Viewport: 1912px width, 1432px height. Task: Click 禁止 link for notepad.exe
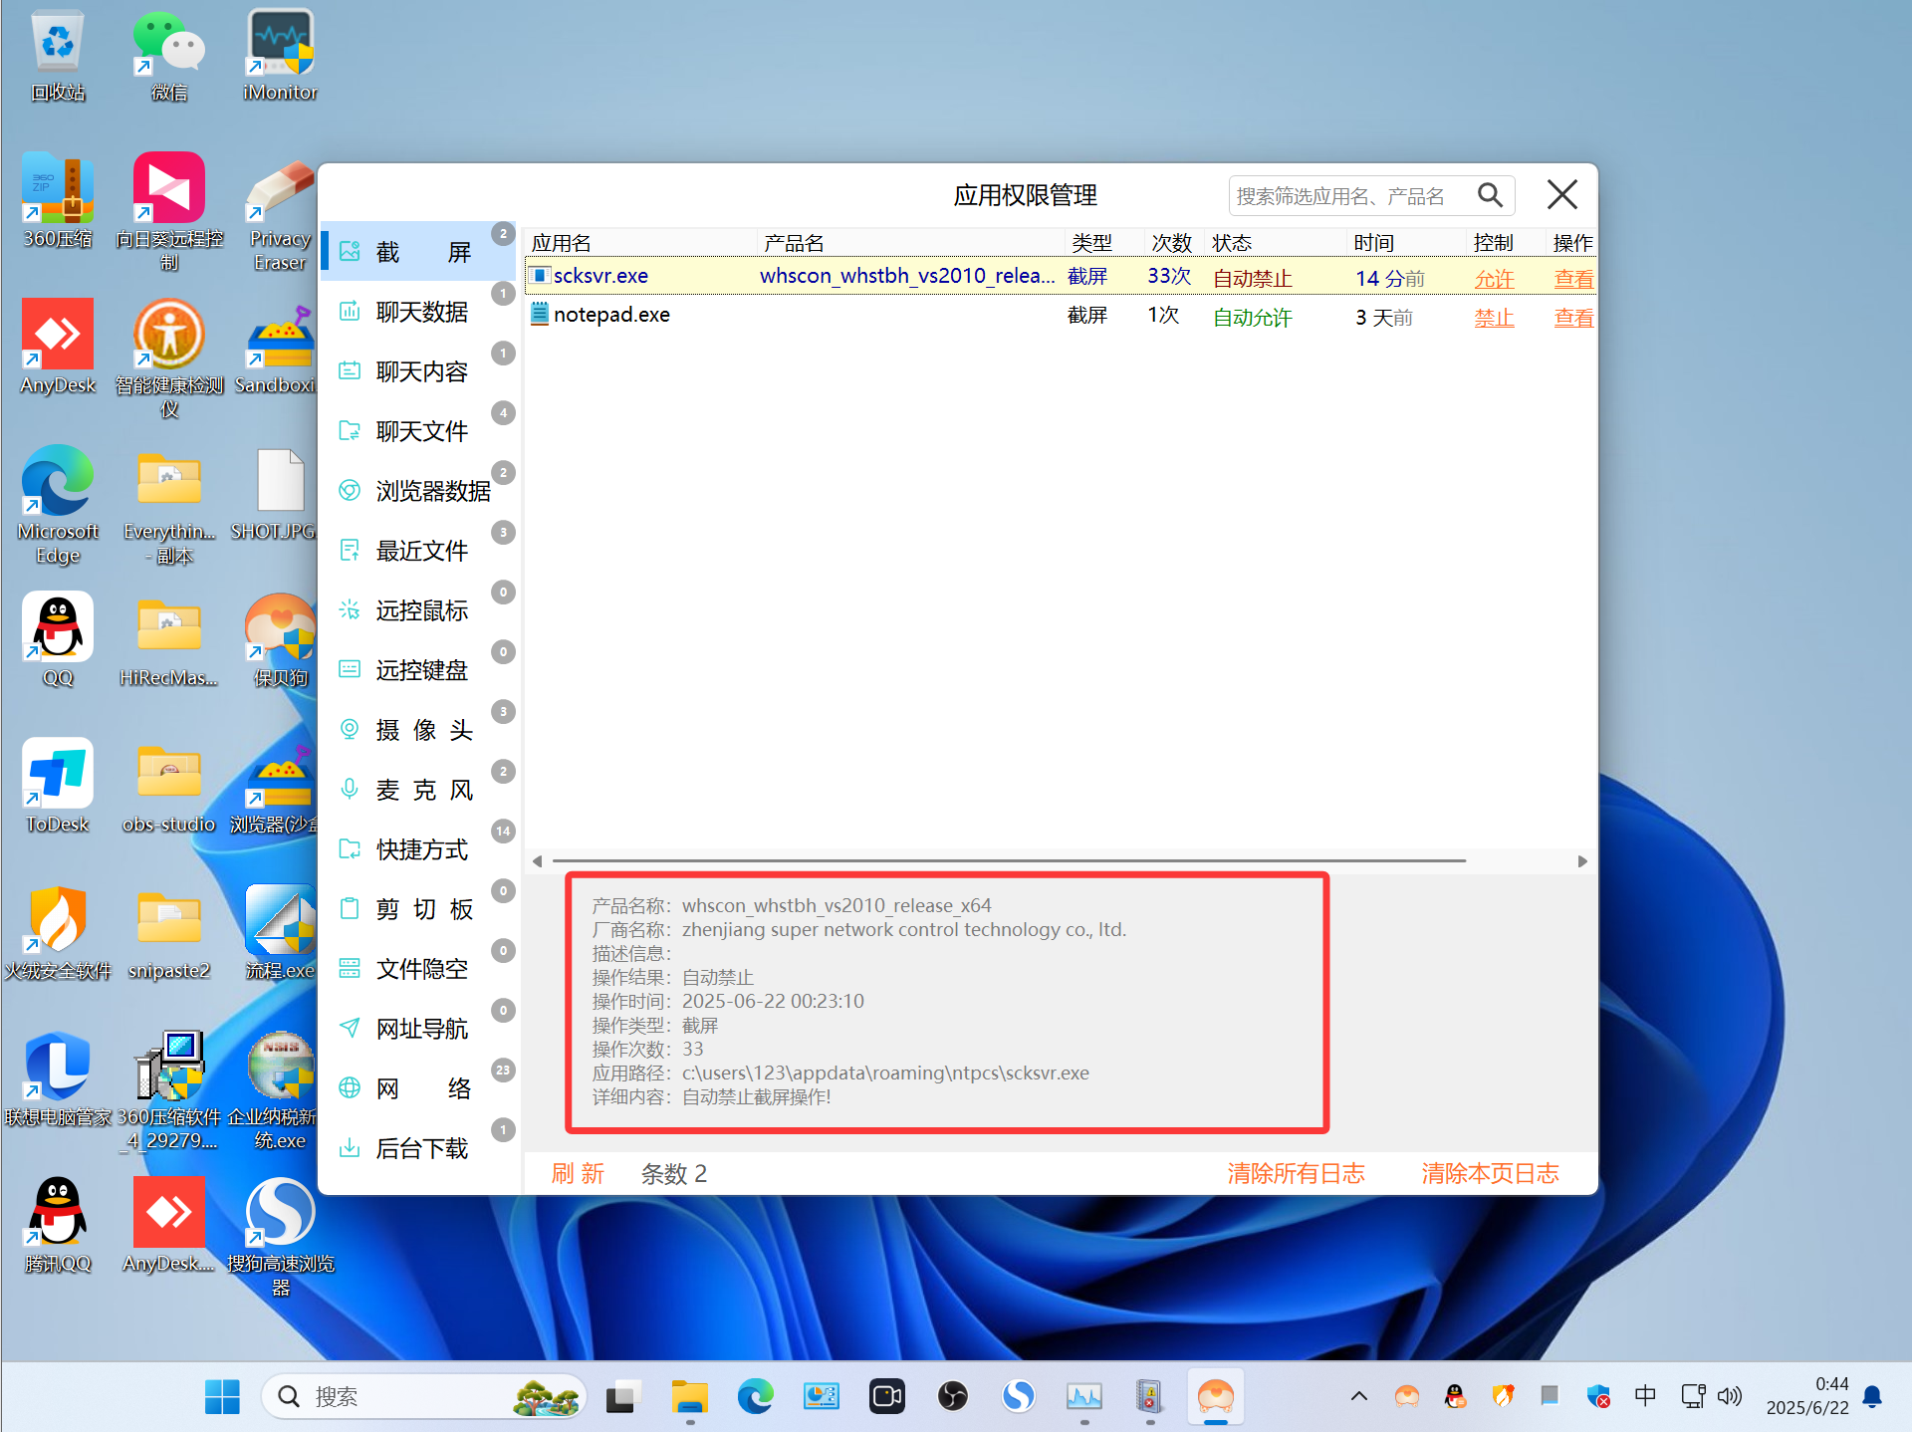[1494, 318]
